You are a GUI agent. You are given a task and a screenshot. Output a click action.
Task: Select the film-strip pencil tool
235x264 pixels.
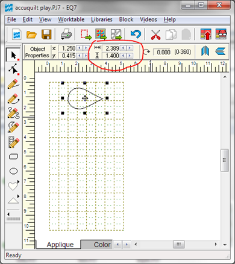(x=13, y=142)
